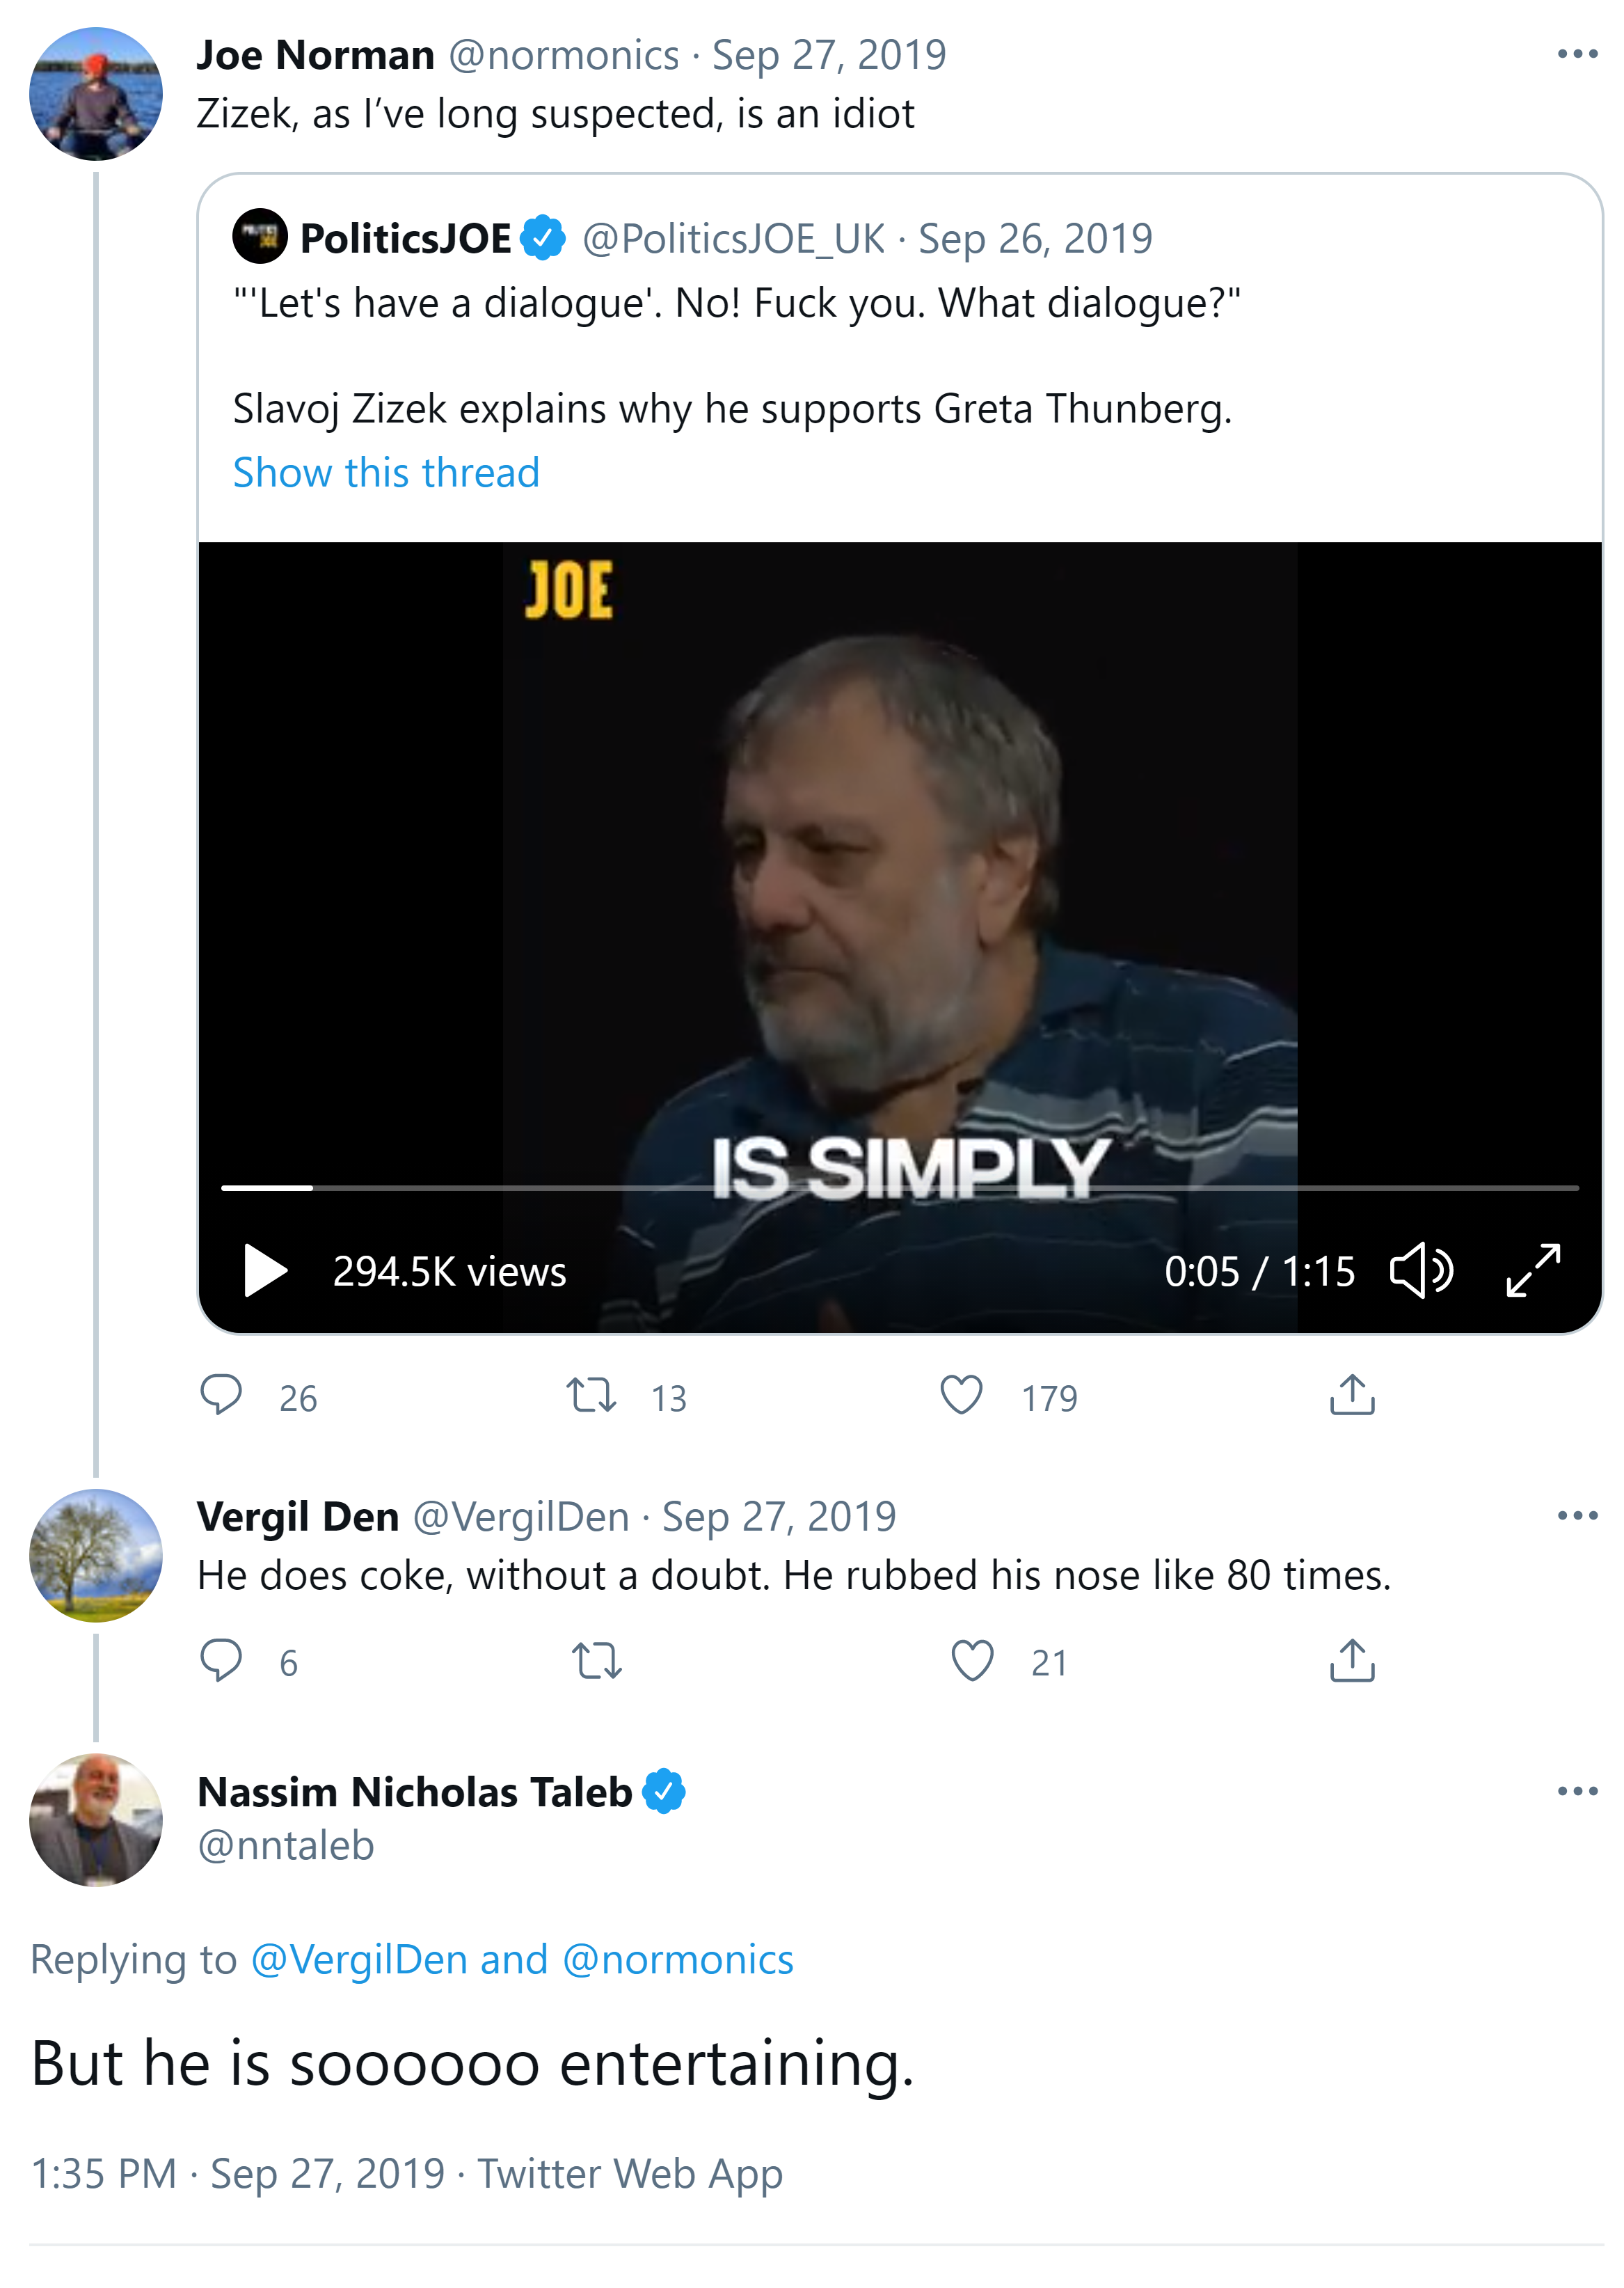Screen dimensions: 1624x2288
Task: Reply to Vergil Den's tweet
Action: pos(221,1659)
